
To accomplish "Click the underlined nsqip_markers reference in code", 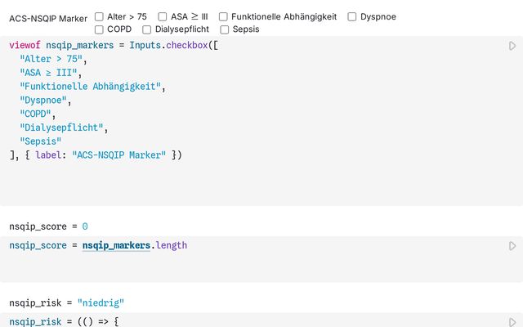I will [117, 245].
